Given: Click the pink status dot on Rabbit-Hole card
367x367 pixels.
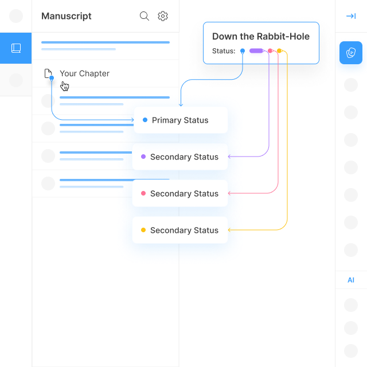Looking at the screenshot, I should pyautogui.click(x=270, y=50).
